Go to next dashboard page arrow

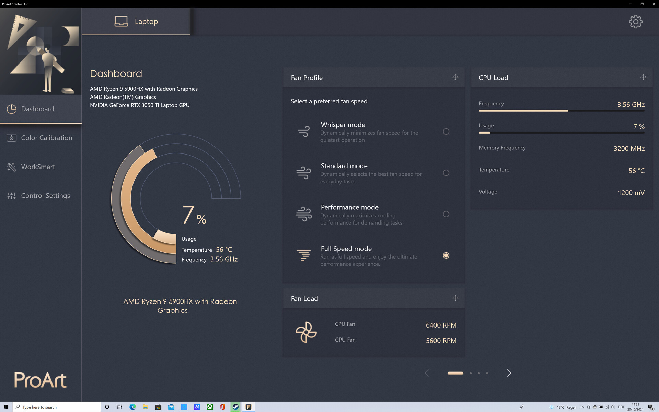tap(509, 373)
